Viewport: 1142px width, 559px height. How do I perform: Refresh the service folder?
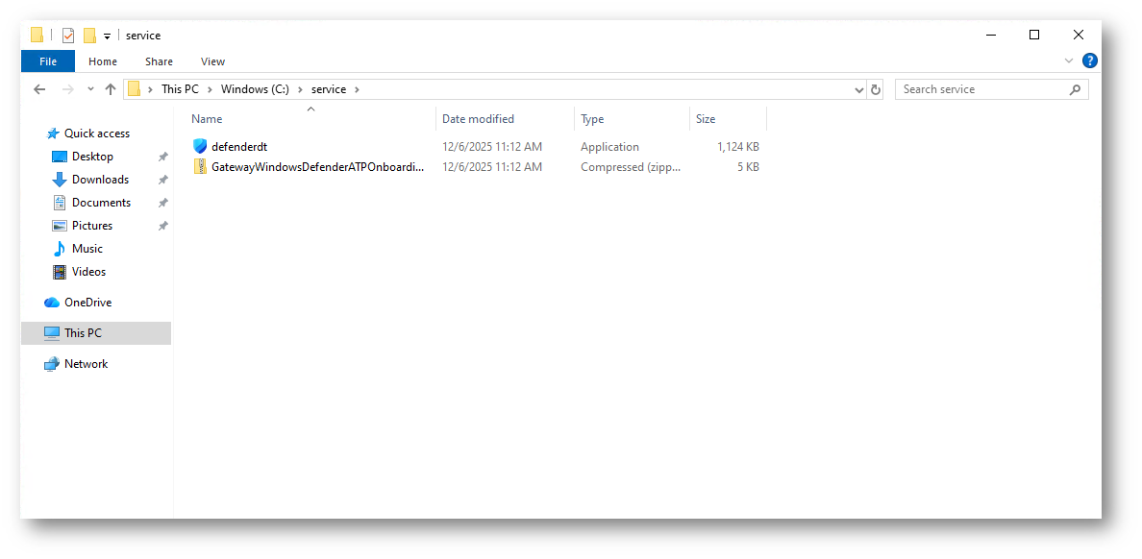(x=876, y=89)
